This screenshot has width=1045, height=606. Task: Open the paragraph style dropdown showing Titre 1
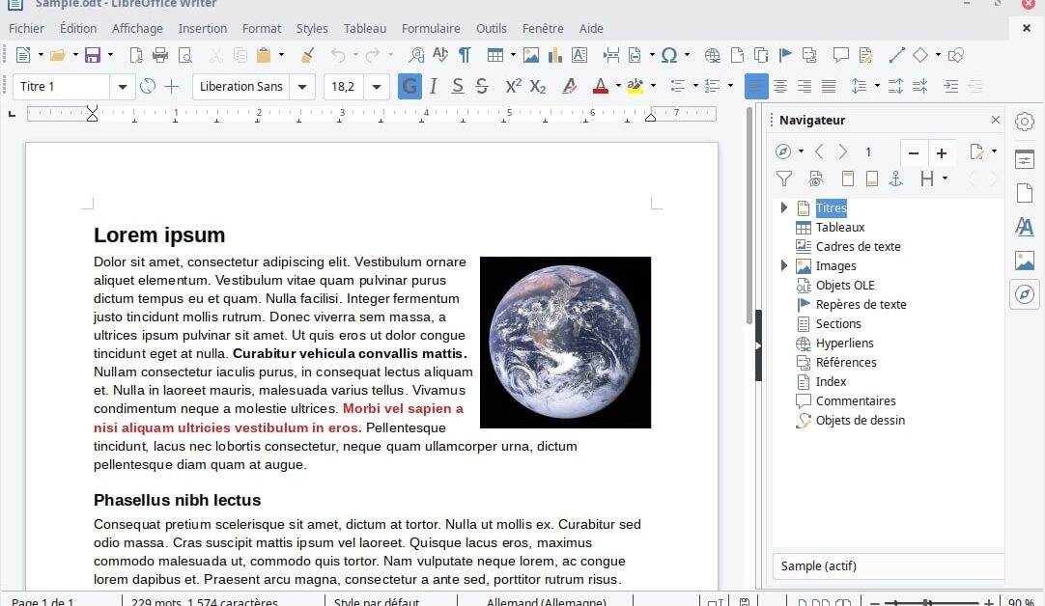coord(123,86)
